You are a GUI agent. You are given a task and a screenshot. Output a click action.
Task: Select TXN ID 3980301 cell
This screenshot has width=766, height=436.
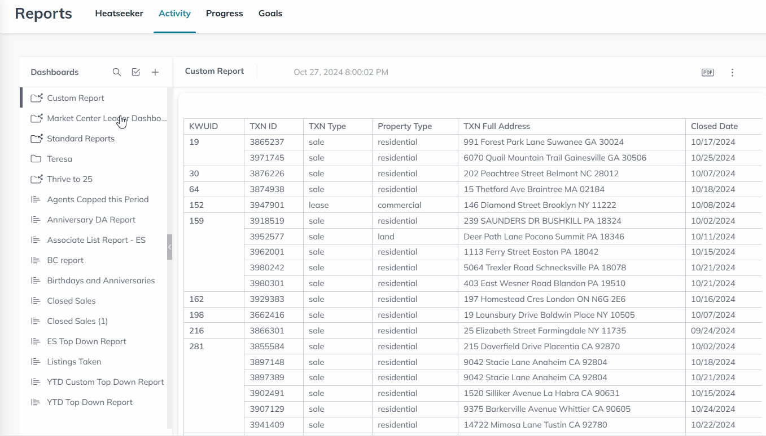(x=274, y=283)
